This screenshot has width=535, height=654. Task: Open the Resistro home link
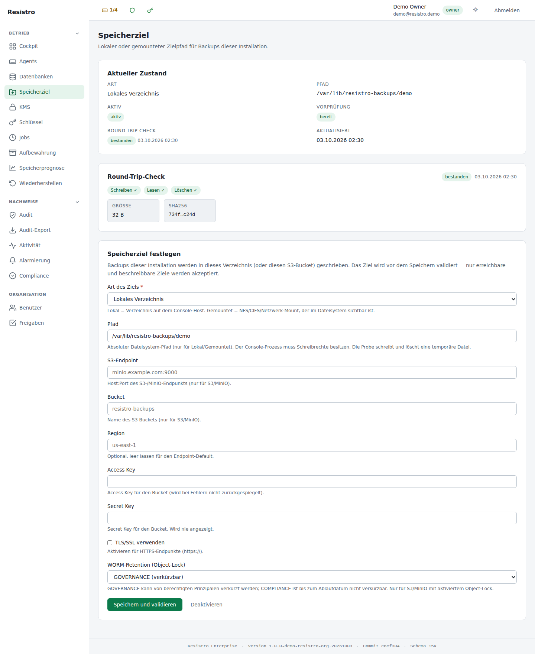21,12
